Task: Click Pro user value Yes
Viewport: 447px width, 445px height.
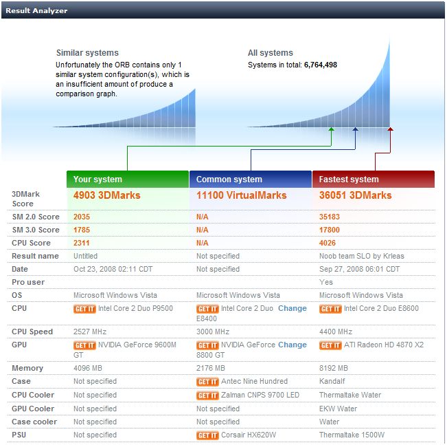Action: [326, 283]
